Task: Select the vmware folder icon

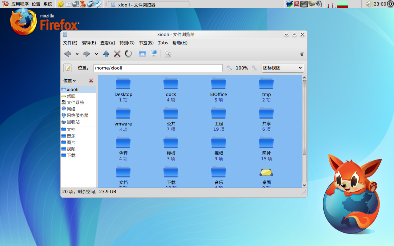Action: (x=123, y=113)
